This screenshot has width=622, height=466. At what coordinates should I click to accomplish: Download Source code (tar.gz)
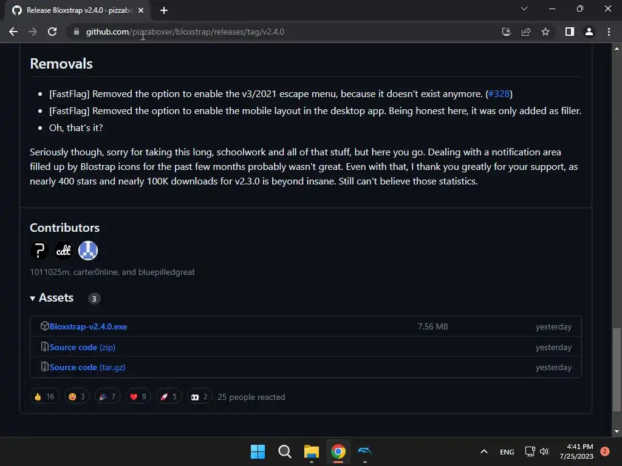(87, 367)
